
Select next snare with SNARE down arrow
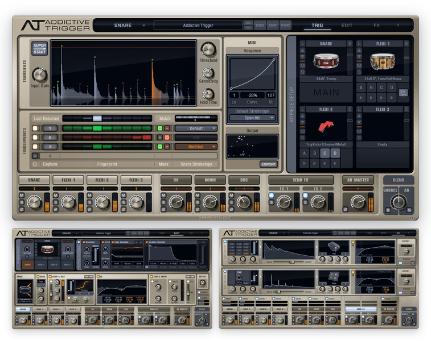tap(302, 57)
